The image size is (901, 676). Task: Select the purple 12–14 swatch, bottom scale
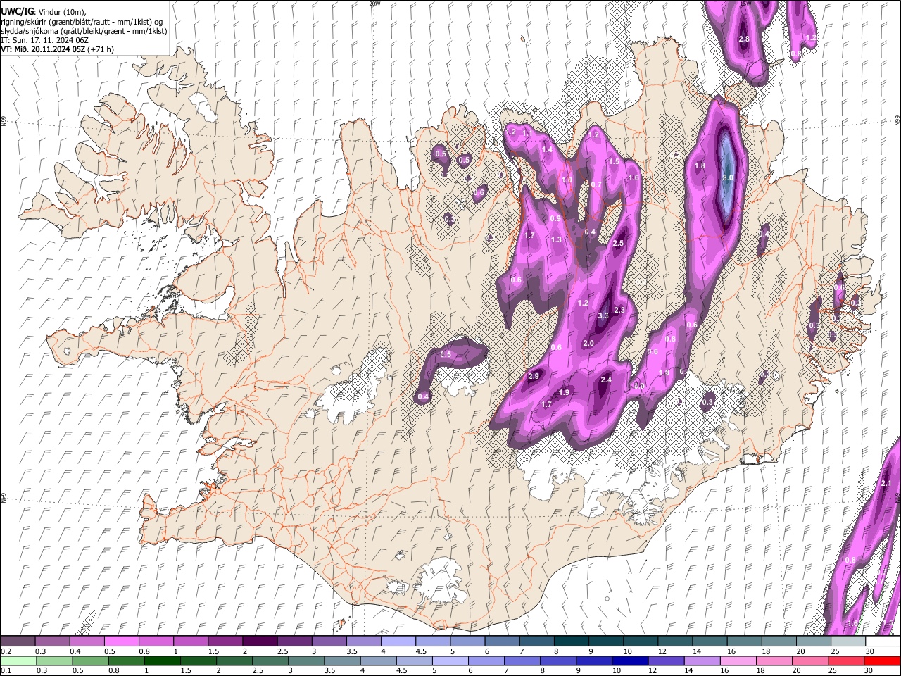pyautogui.click(x=666, y=661)
